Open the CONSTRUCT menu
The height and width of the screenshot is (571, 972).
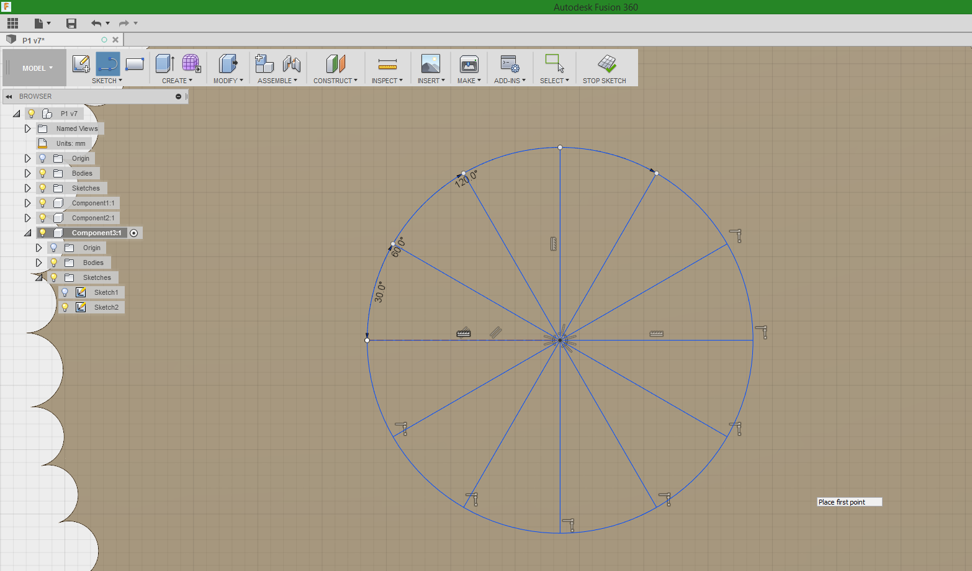click(x=335, y=81)
